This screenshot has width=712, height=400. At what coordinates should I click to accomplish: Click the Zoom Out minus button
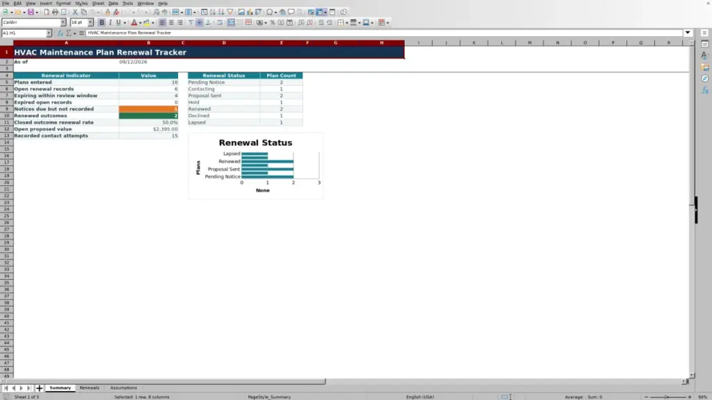pyautogui.click(x=646, y=397)
